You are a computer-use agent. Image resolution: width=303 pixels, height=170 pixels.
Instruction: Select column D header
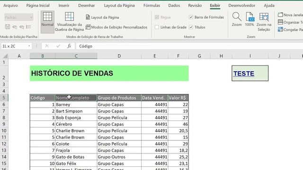tap(119, 56)
